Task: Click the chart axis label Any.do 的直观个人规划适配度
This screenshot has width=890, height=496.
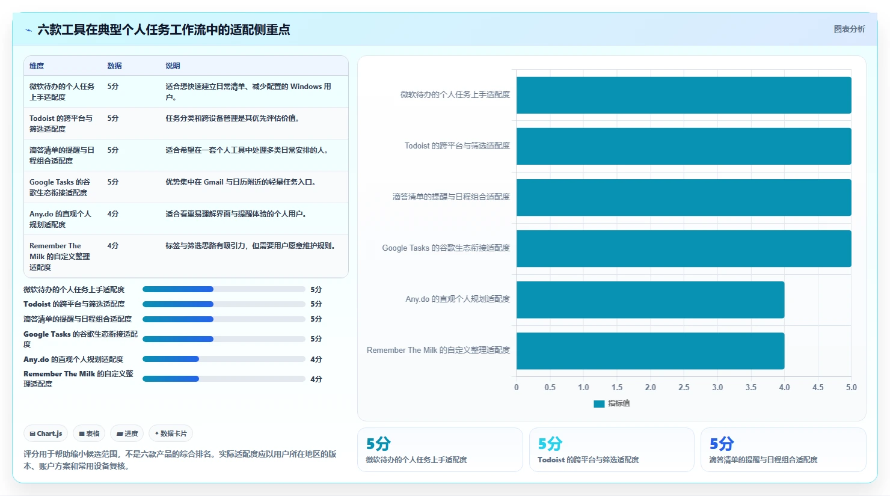Action: [x=458, y=299]
